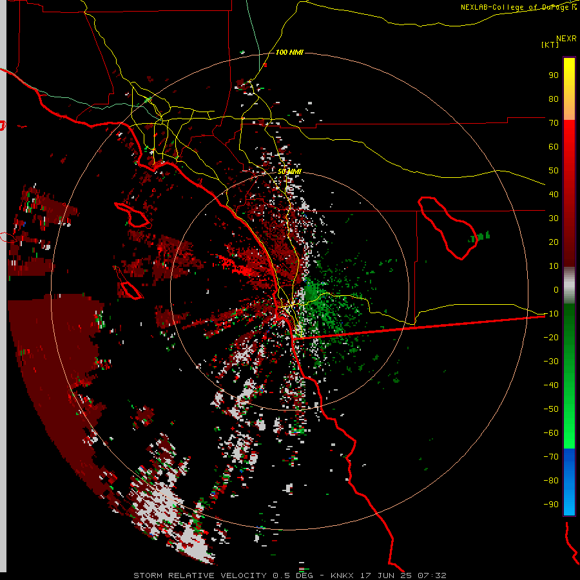Click the NEXR label above the scale
Image resolution: width=580 pixels, height=580 pixels.
(566, 39)
